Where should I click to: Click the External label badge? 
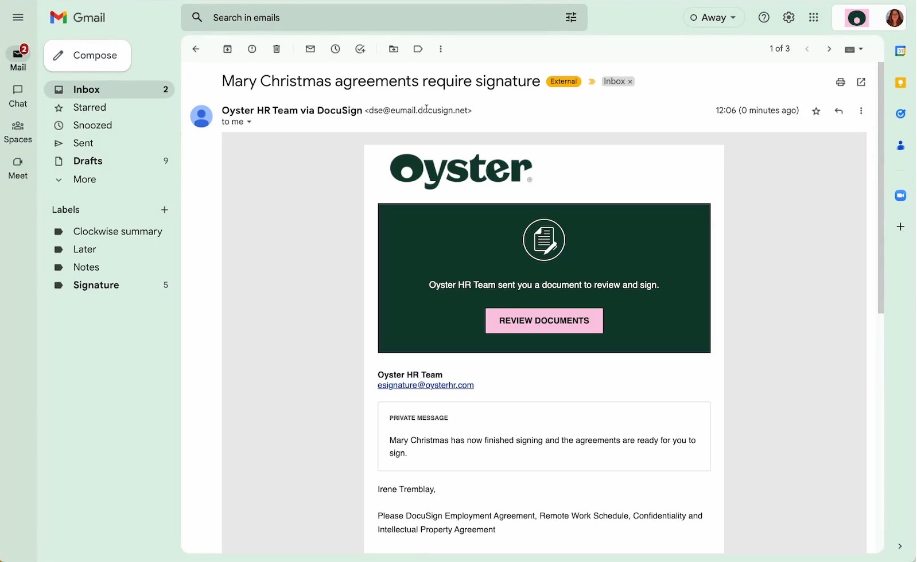tap(564, 81)
